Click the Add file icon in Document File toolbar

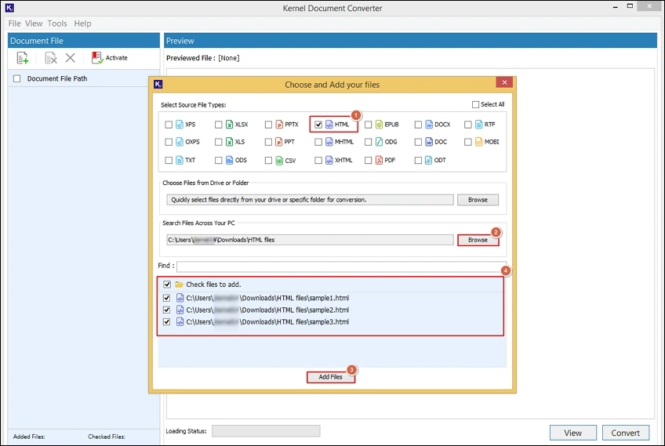(x=23, y=58)
